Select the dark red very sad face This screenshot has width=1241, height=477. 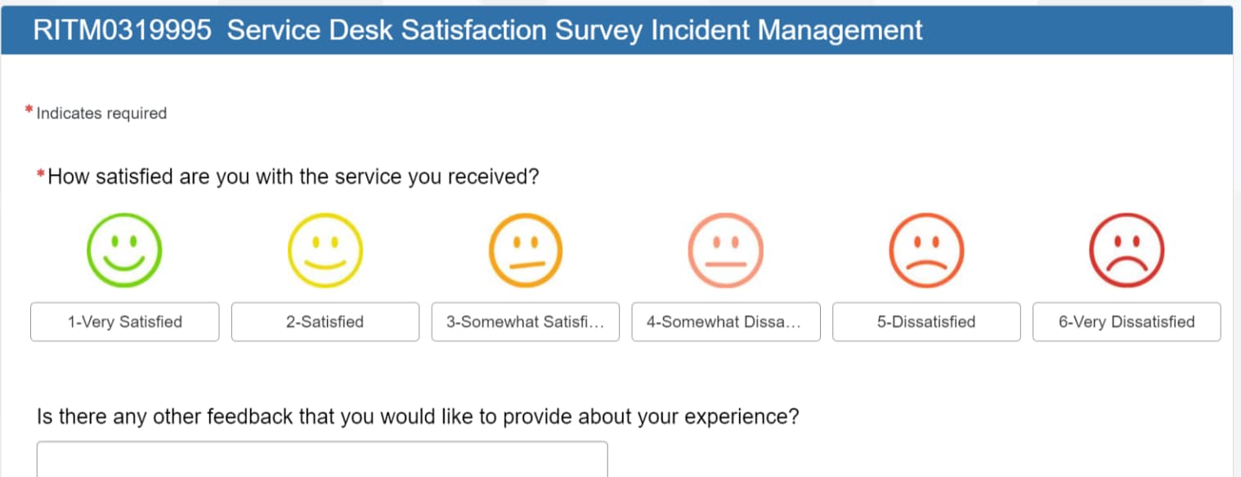(1127, 250)
